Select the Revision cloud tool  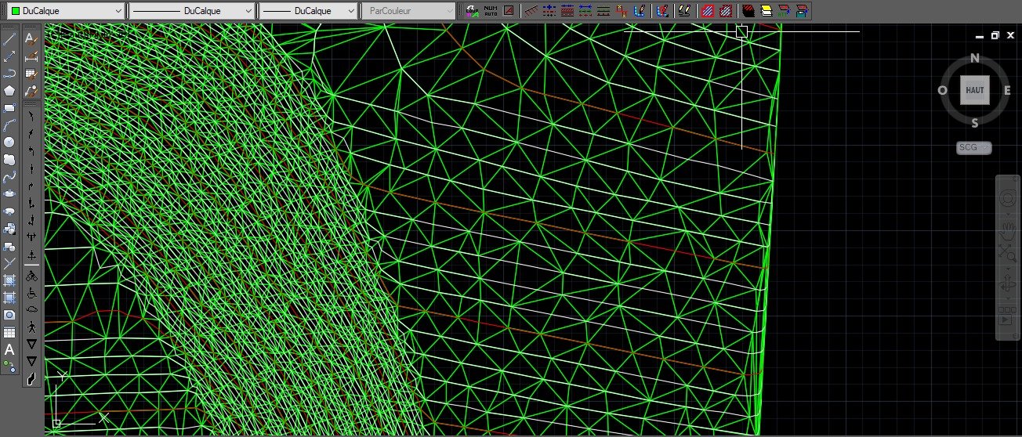pyautogui.click(x=9, y=159)
